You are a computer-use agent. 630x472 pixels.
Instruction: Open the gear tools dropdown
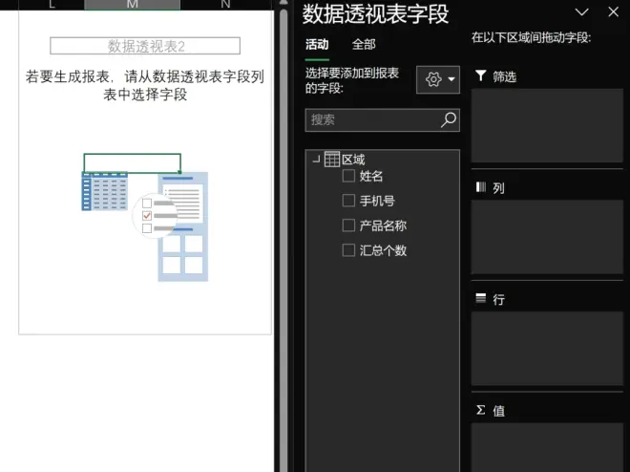tap(438, 79)
